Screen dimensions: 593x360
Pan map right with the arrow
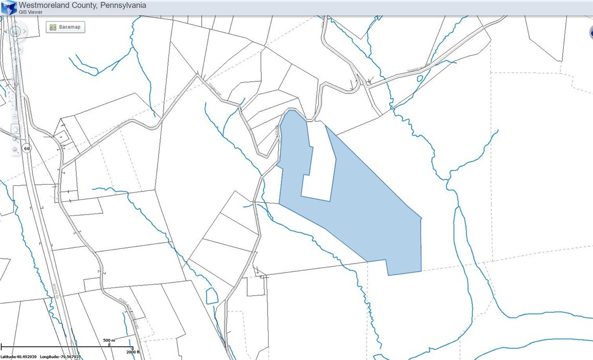(x=25, y=32)
